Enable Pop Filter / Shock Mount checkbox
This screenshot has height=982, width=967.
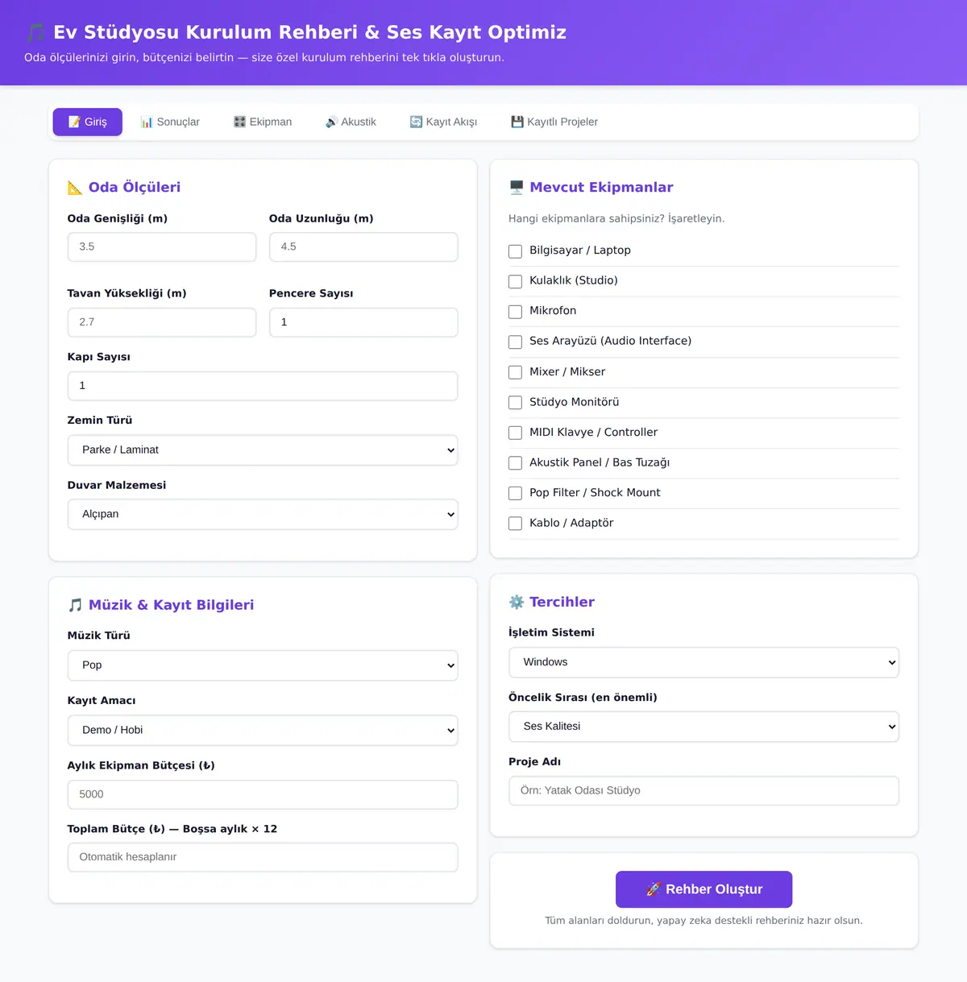coord(516,493)
